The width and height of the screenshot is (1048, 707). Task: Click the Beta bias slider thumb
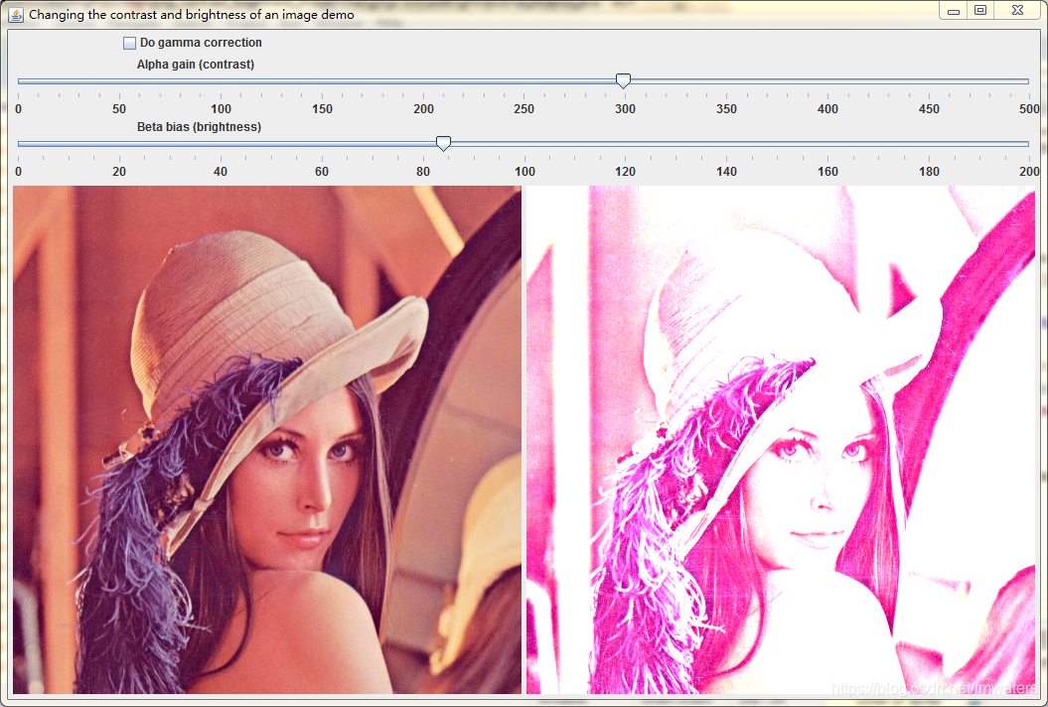tap(443, 143)
